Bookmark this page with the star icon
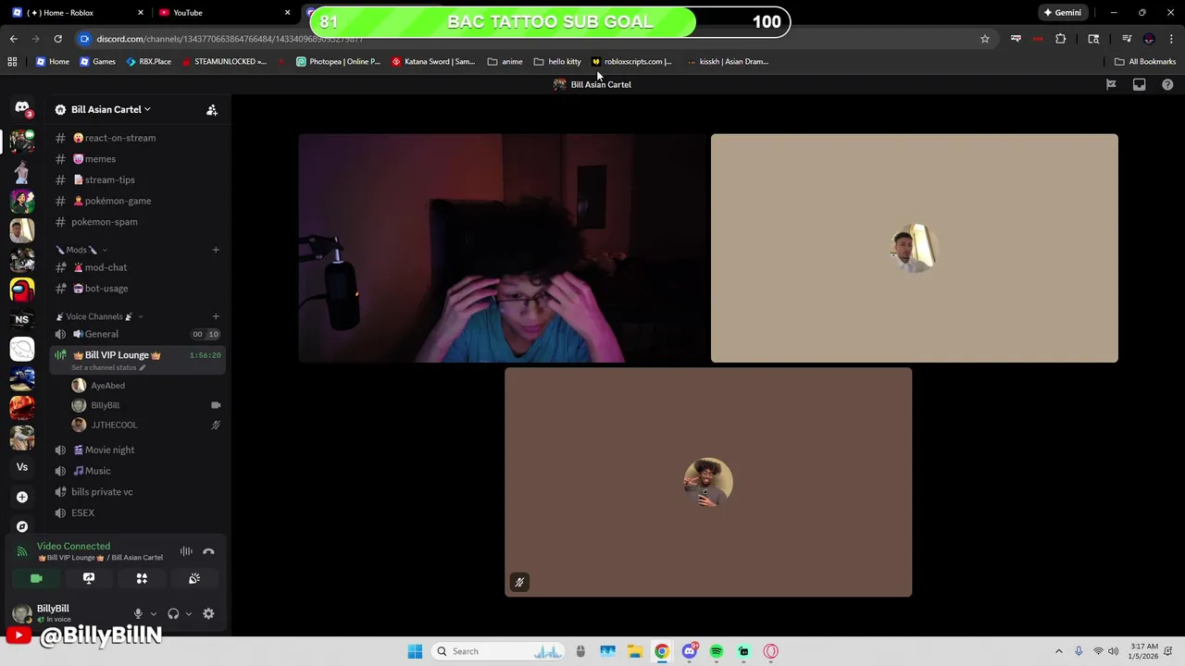Viewport: 1185px width, 666px height. [985, 39]
